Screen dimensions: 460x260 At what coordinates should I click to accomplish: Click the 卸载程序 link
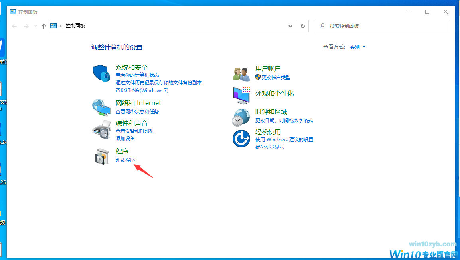pos(125,160)
